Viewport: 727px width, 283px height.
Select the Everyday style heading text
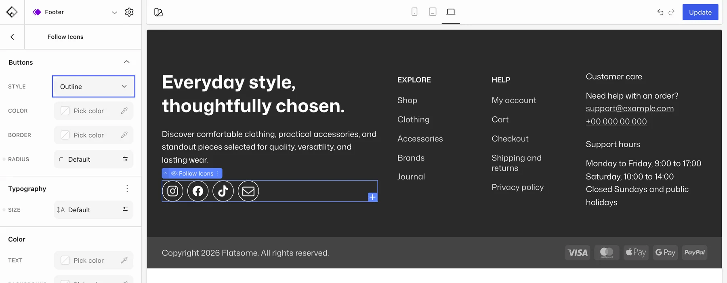(253, 94)
